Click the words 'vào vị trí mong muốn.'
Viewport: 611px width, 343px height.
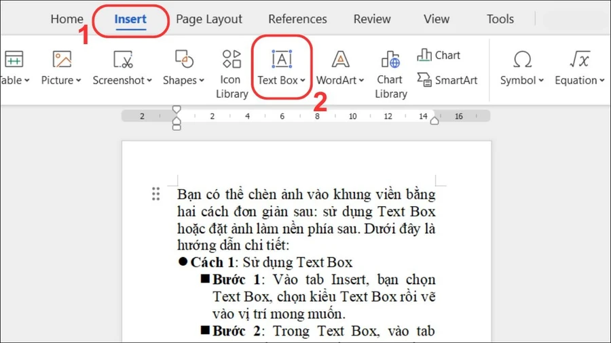pyautogui.click(x=279, y=314)
